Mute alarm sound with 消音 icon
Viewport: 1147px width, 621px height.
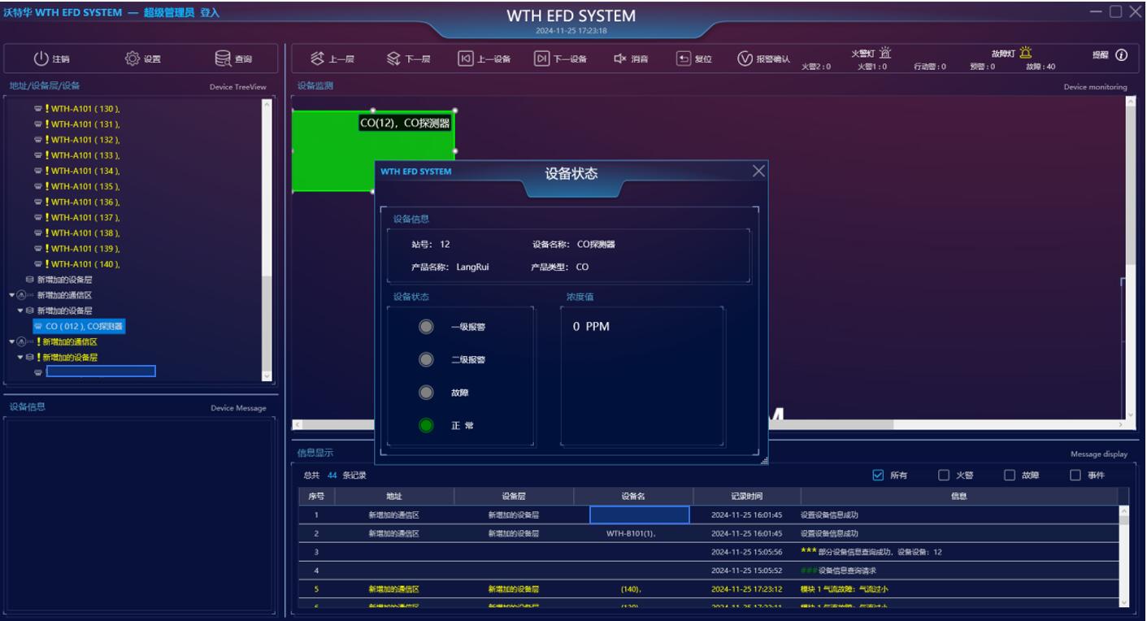tap(619, 59)
